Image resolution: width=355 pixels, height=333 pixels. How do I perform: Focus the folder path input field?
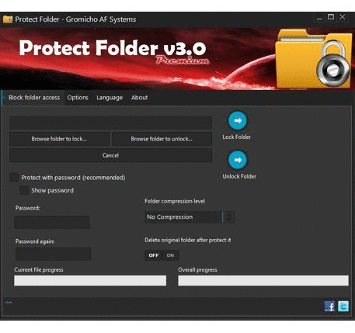point(111,123)
